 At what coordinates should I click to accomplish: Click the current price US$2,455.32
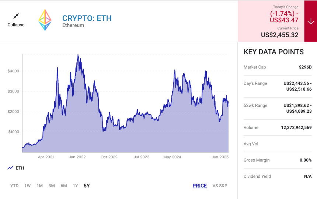point(280,35)
